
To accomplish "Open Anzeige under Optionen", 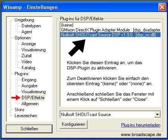I will click(29, 44).
